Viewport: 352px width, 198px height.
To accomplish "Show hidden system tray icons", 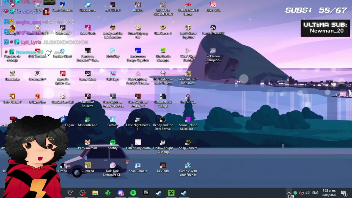I will [289, 193].
